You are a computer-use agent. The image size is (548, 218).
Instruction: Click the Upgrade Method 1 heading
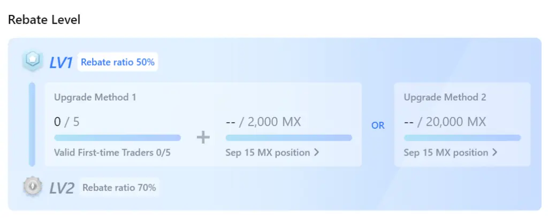click(95, 97)
